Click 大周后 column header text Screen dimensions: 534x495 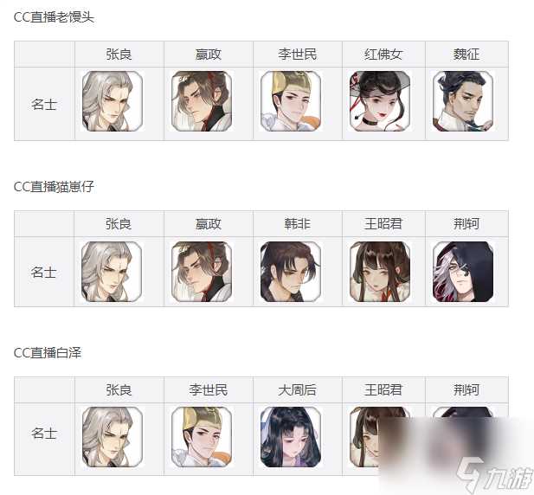tap(298, 389)
